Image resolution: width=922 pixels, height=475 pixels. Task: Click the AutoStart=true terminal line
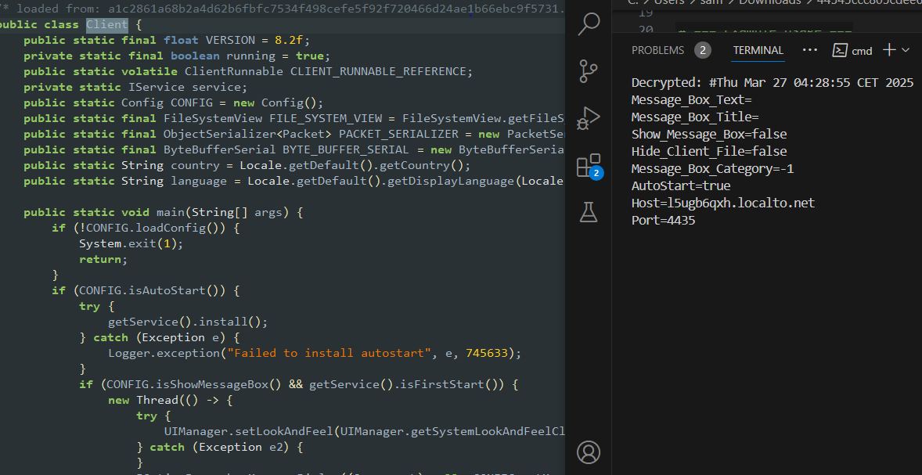681,186
